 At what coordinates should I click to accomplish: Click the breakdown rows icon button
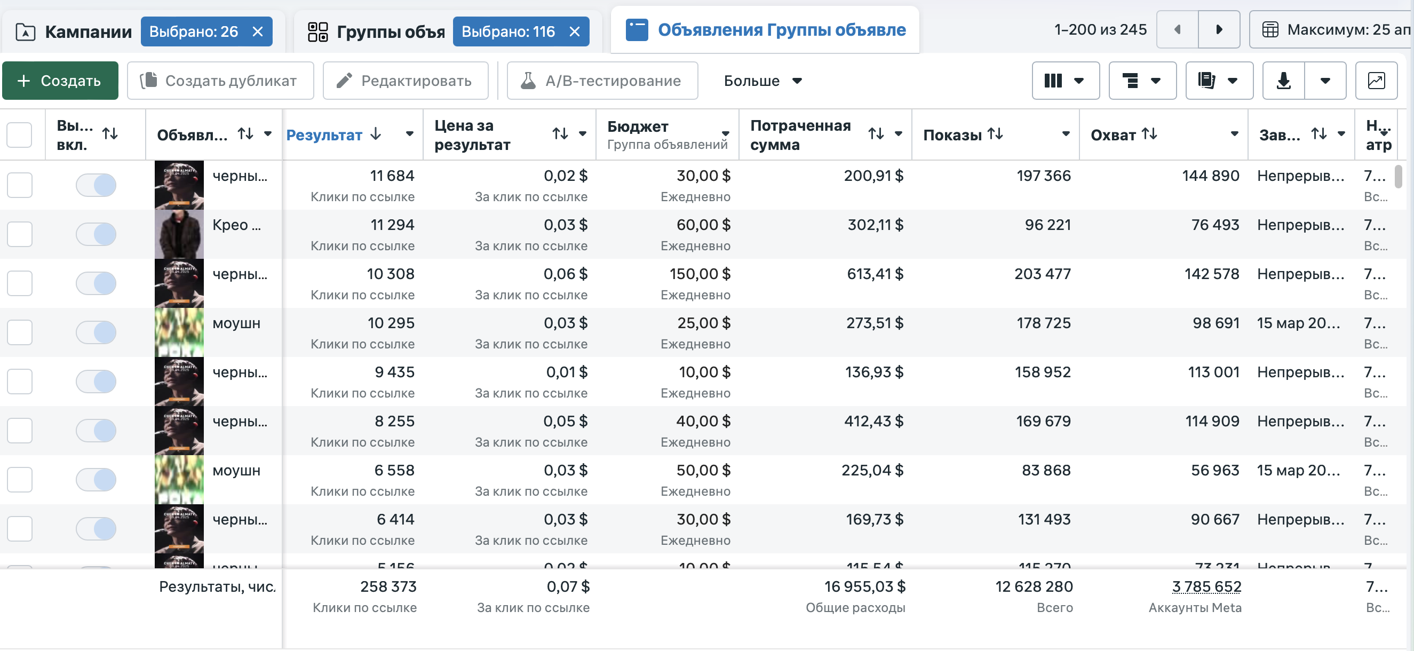click(x=1142, y=81)
